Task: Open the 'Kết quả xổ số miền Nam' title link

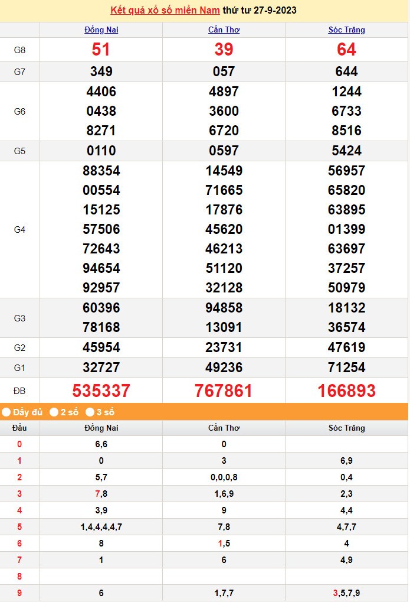Action: (165, 11)
